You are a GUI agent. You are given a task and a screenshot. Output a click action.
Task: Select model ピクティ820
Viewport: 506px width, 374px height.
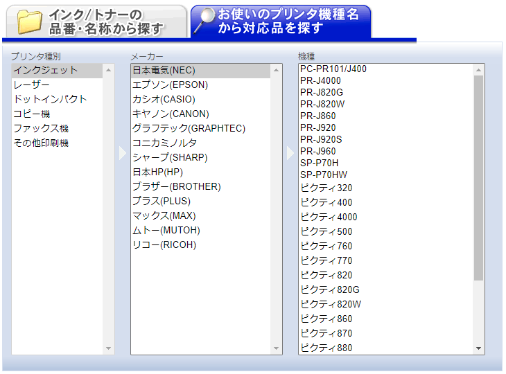coord(385,275)
